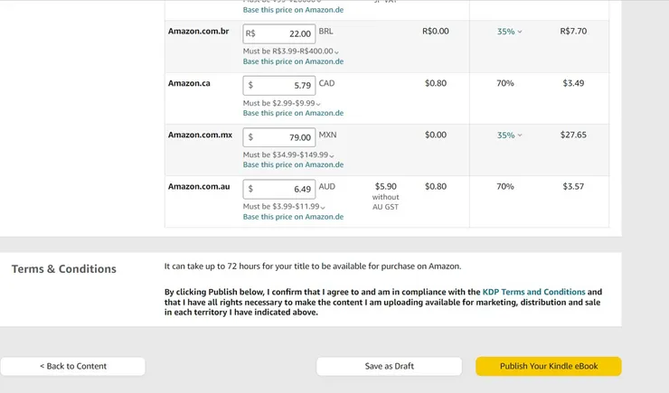Click the Save as Draft button
Viewport: 669px width, 393px height.
pyautogui.click(x=390, y=366)
